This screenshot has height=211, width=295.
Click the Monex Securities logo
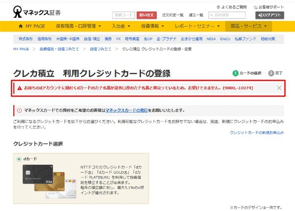tap(37, 12)
